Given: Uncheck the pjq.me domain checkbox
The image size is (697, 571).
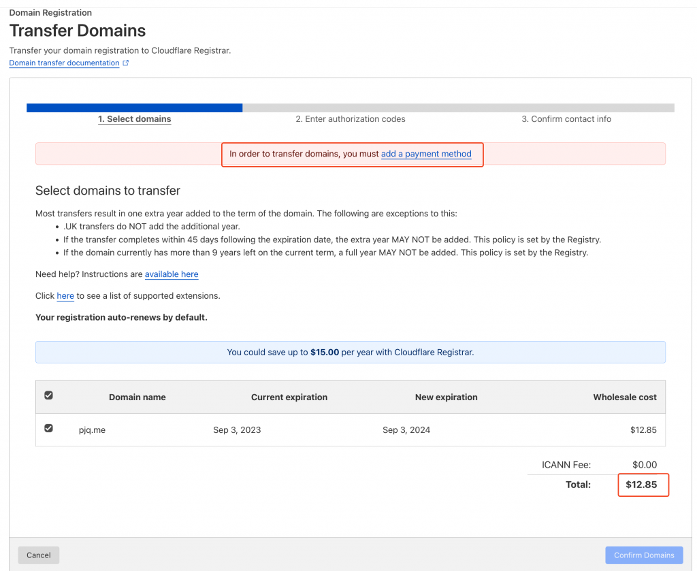Looking at the screenshot, I should [x=48, y=429].
